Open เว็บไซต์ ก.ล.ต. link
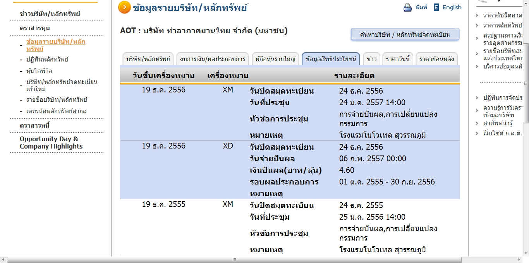 pos(503,133)
